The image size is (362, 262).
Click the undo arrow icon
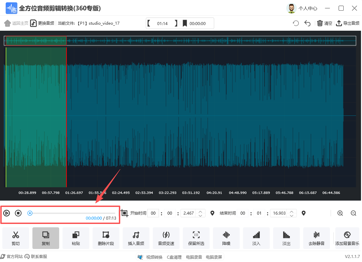coord(308,23)
